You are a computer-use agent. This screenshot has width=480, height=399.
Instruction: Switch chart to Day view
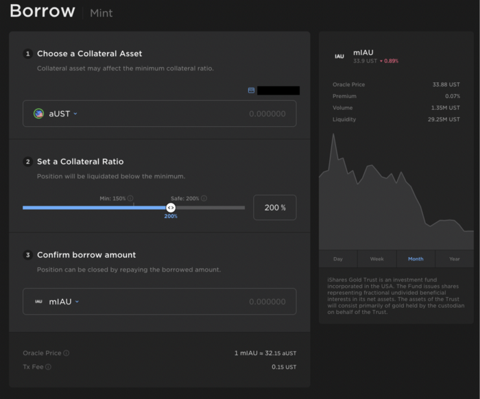tap(338, 258)
